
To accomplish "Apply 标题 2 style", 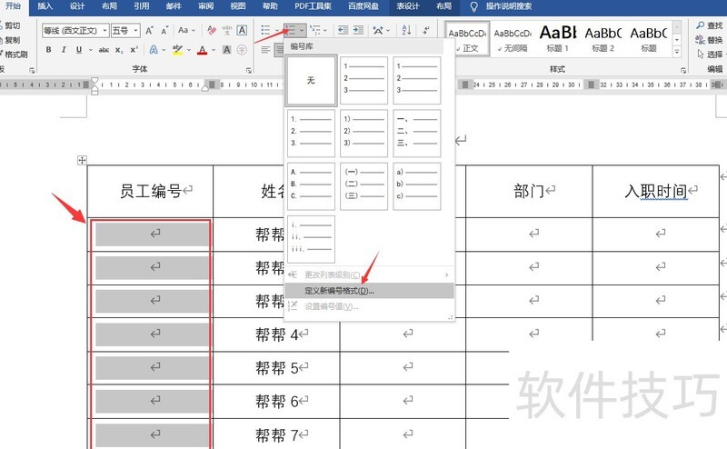I will click(603, 39).
